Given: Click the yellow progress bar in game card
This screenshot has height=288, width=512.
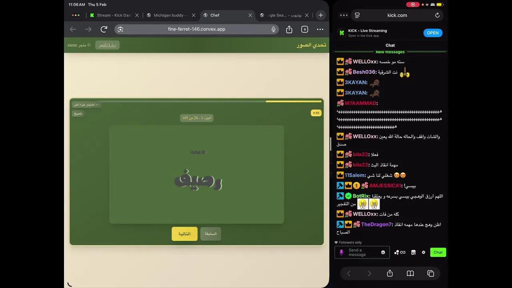Looking at the screenshot, I should 294,101.
